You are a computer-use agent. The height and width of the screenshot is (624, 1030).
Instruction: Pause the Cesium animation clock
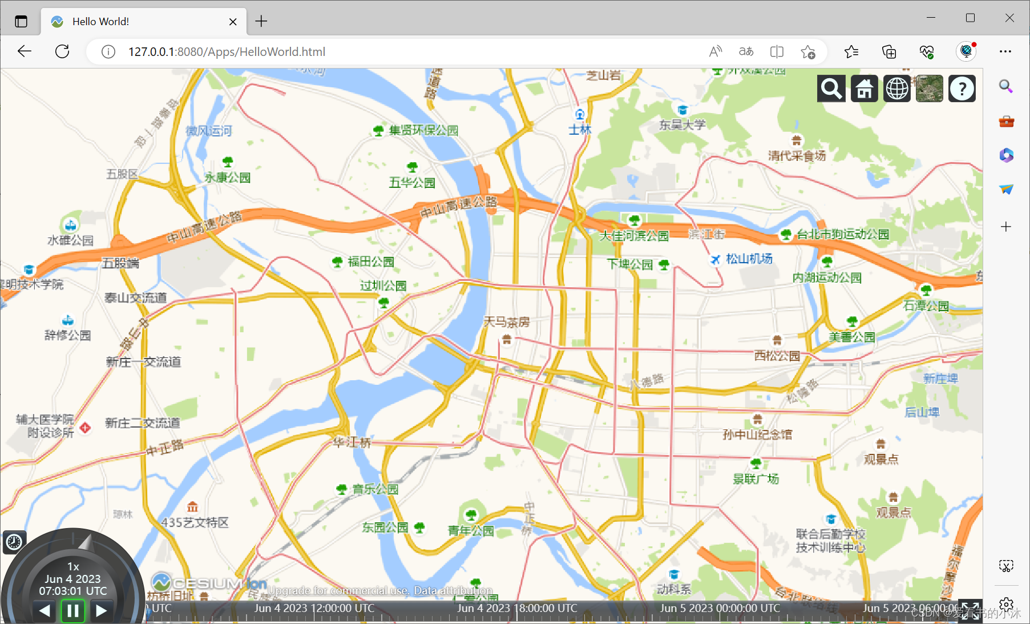coord(73,611)
